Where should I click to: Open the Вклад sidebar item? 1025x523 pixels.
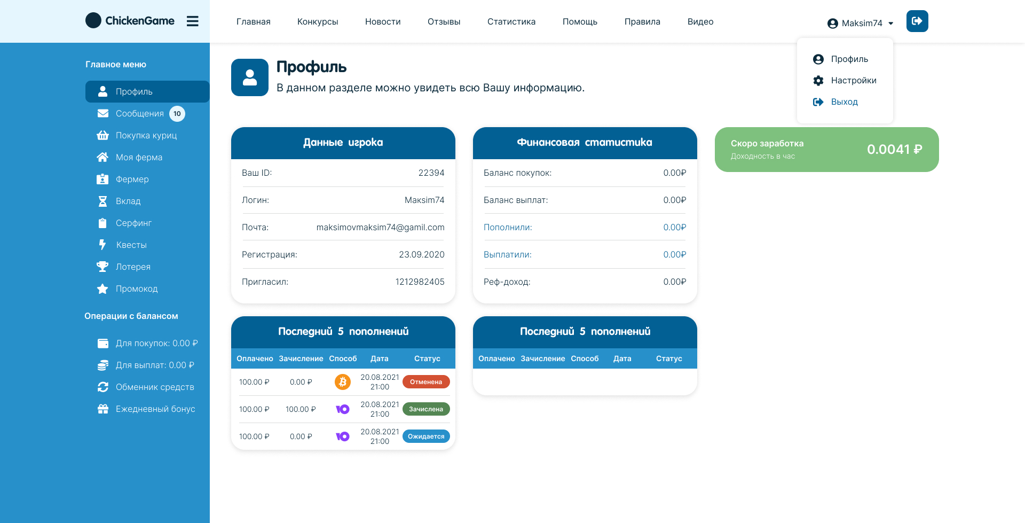pyautogui.click(x=128, y=201)
